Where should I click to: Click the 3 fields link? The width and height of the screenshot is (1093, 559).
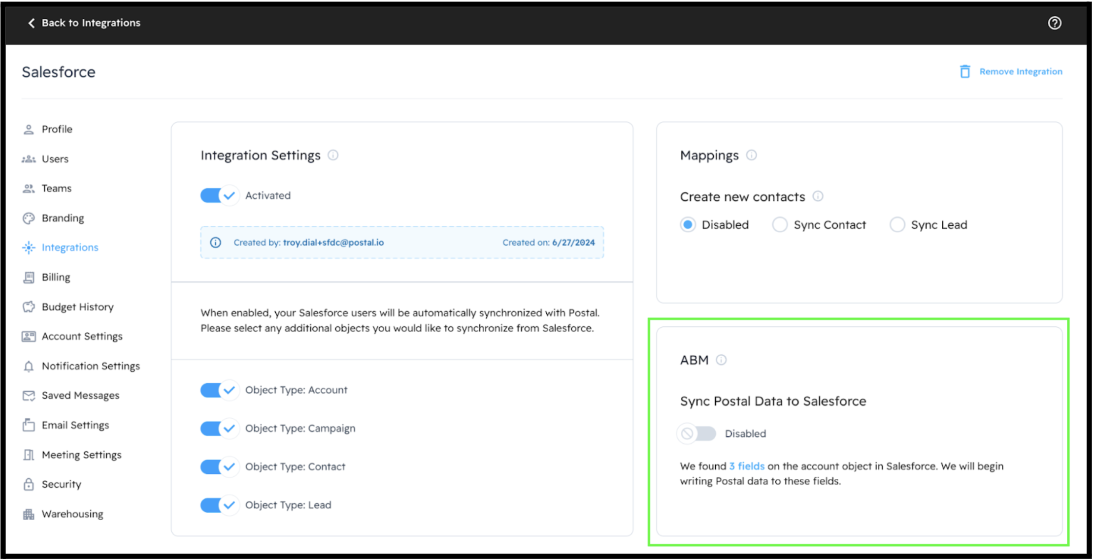pos(747,466)
